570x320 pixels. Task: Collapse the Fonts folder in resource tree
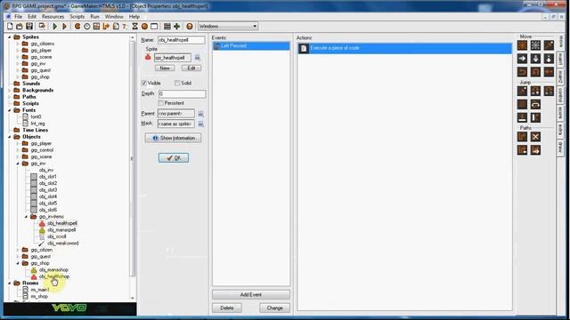point(10,110)
